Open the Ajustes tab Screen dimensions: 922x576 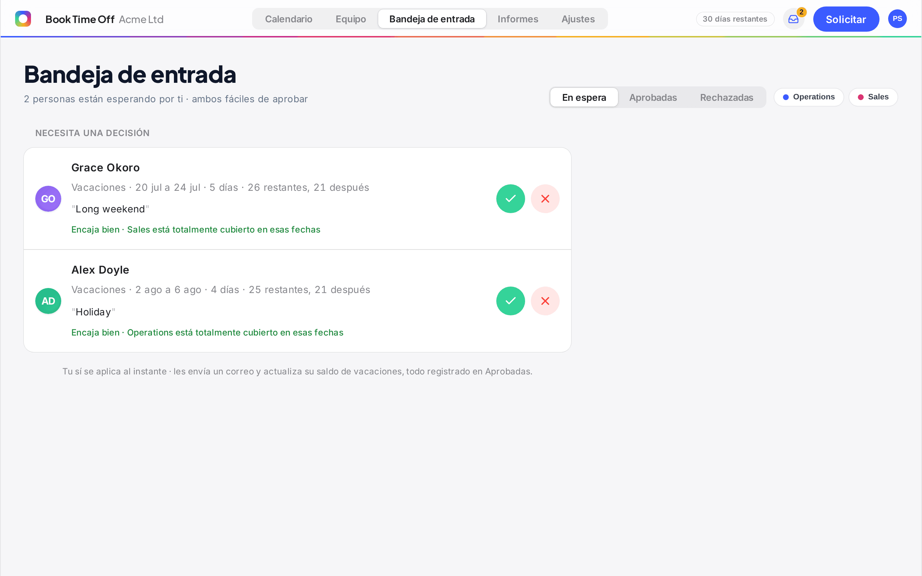[578, 19]
